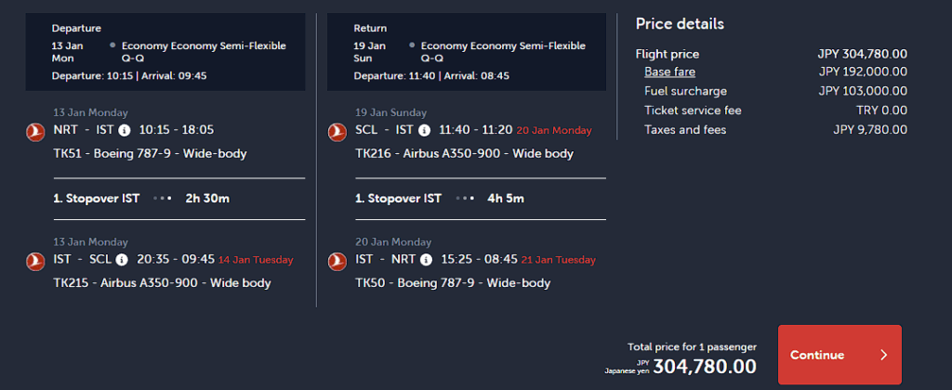This screenshot has width=952, height=390.
Task: Click the TK51 Boeing 787-9 flight details
Action: click(x=150, y=153)
